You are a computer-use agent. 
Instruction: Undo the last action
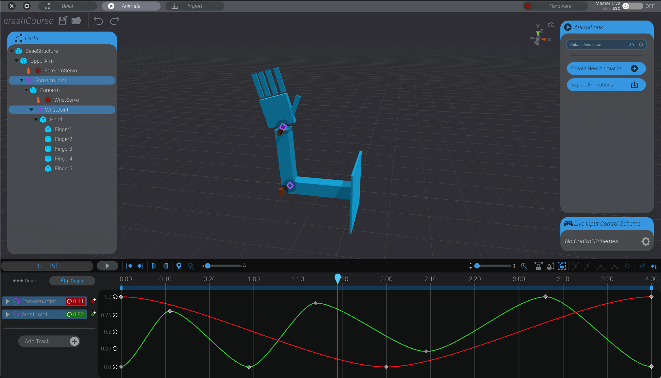coord(98,21)
